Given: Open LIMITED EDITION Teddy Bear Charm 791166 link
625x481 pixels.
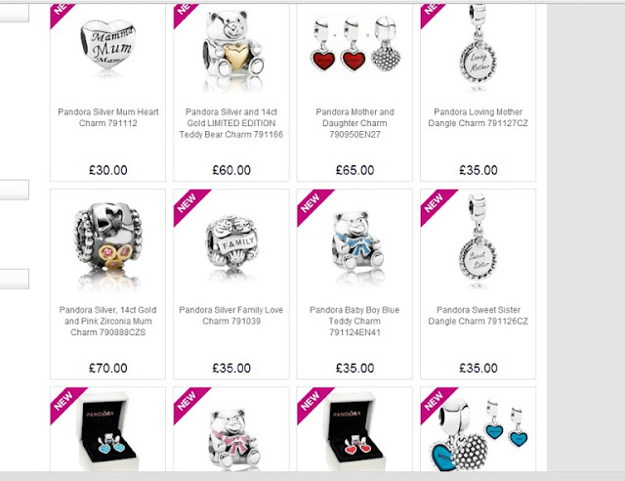Looking at the screenshot, I should [231, 123].
